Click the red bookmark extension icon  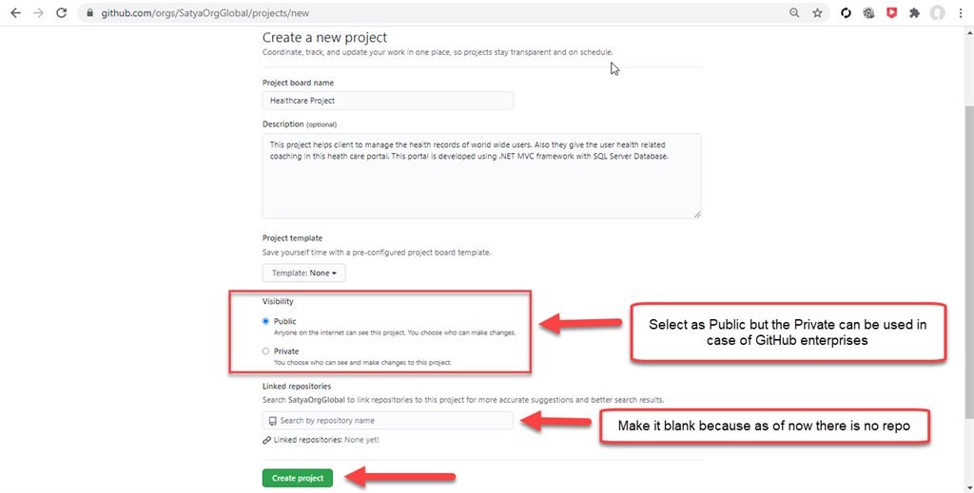(891, 13)
